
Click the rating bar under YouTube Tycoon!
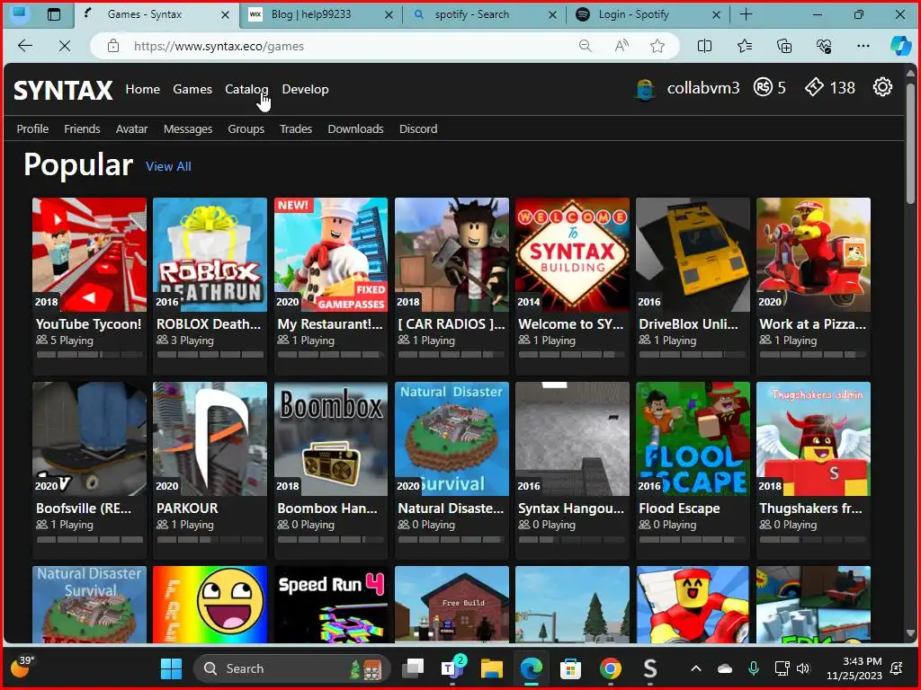click(89, 354)
